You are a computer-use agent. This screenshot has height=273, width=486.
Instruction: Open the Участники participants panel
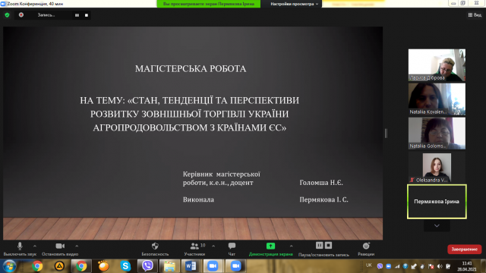(194, 246)
